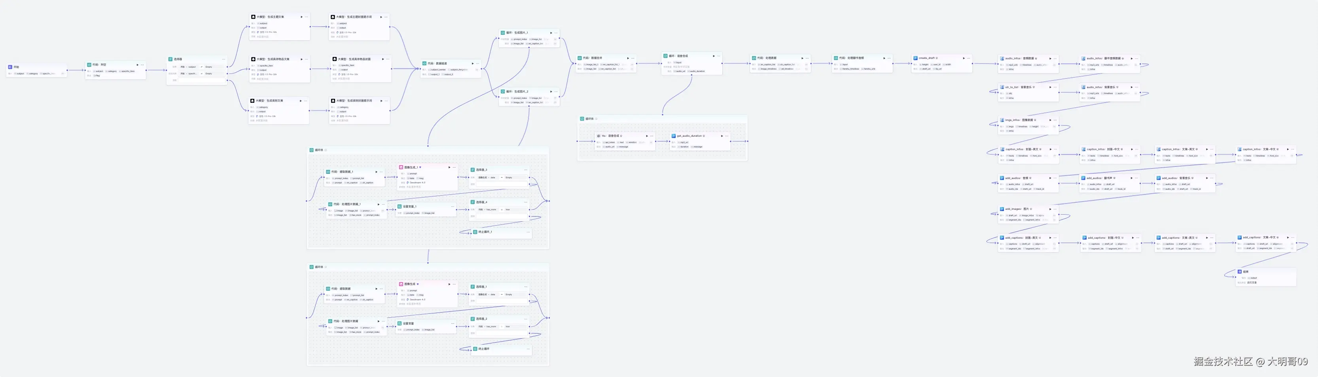The height and width of the screenshot is (377, 1318).
Task: Click the 大模型：生成主题文案 LLM icon
Action: tap(253, 17)
